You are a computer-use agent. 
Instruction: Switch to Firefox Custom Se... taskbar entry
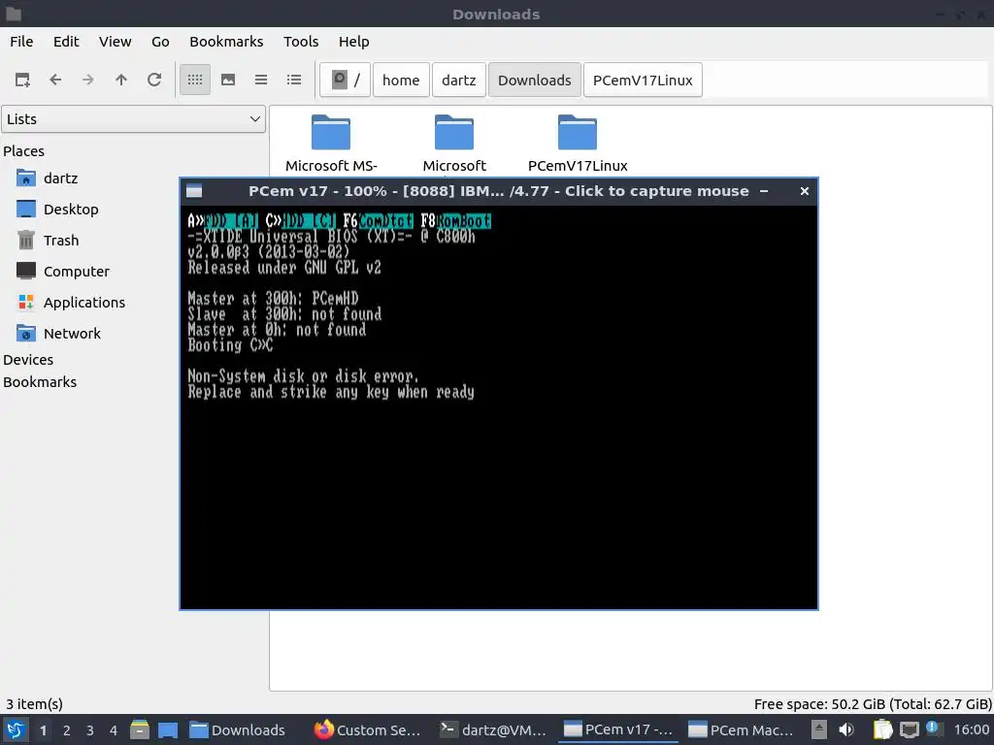pyautogui.click(x=368, y=729)
